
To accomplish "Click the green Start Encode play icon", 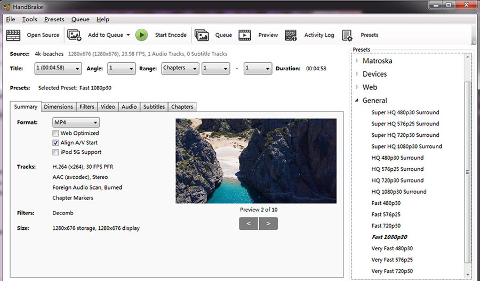I will pyautogui.click(x=141, y=35).
